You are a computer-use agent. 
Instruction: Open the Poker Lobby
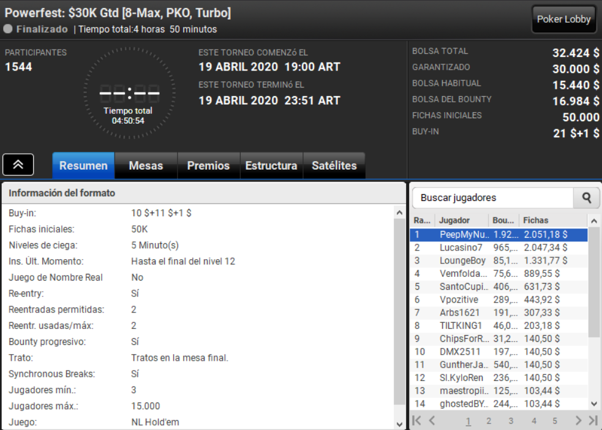563,19
